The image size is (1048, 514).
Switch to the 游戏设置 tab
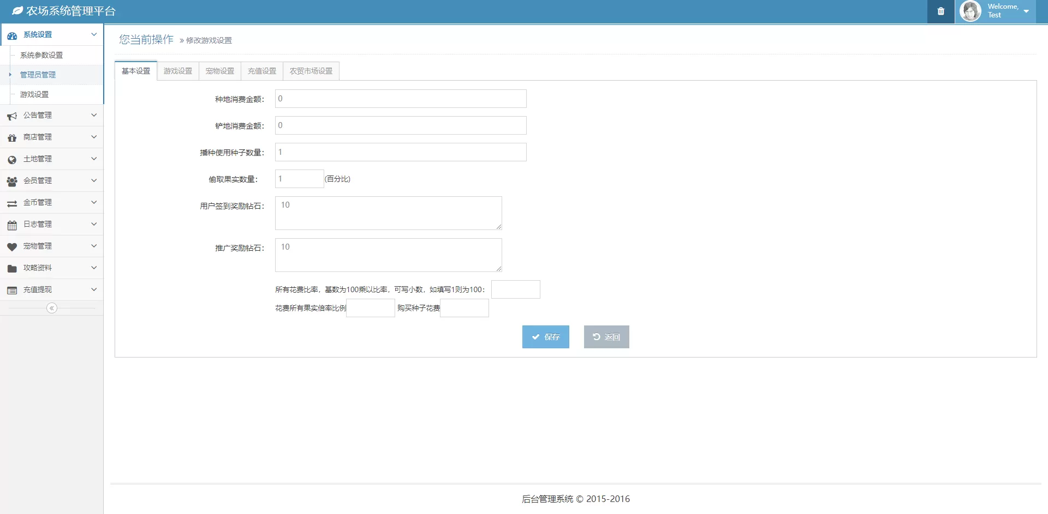pyautogui.click(x=178, y=71)
